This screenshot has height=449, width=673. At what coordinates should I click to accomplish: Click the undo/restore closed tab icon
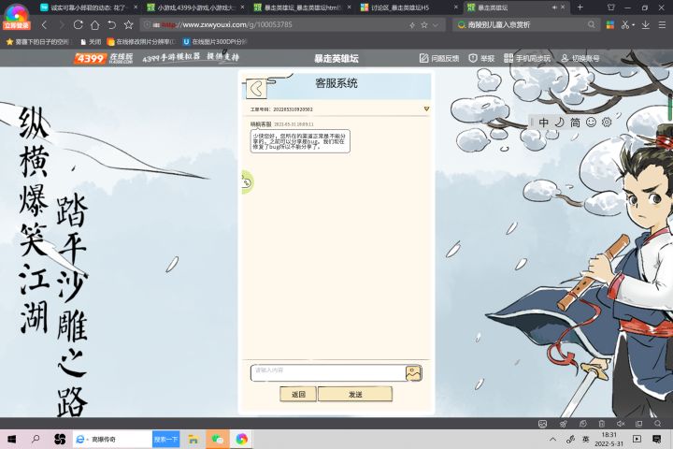[x=111, y=25]
